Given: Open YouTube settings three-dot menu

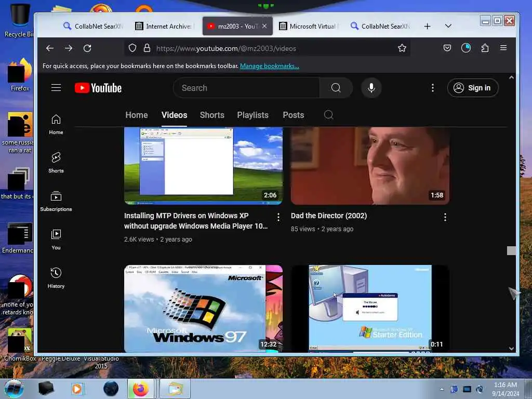Looking at the screenshot, I should click(x=433, y=88).
